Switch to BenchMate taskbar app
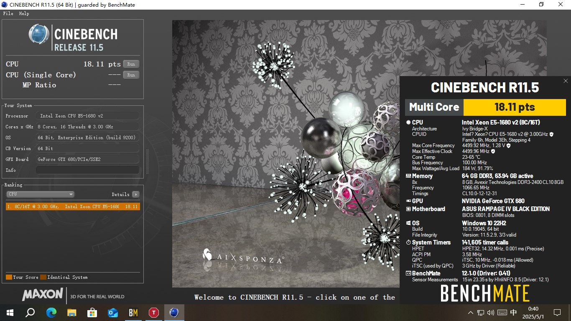 coord(133,312)
